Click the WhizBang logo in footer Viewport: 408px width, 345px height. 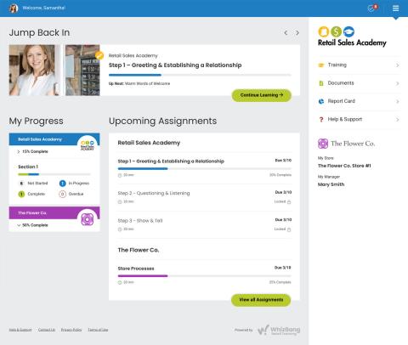(279, 331)
